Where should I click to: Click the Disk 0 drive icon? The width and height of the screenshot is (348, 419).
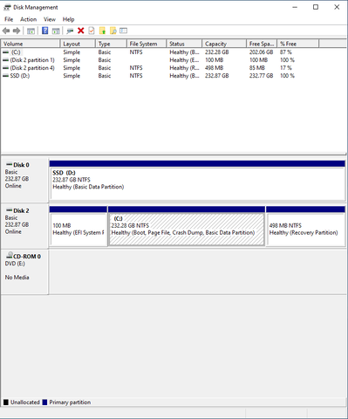10,164
